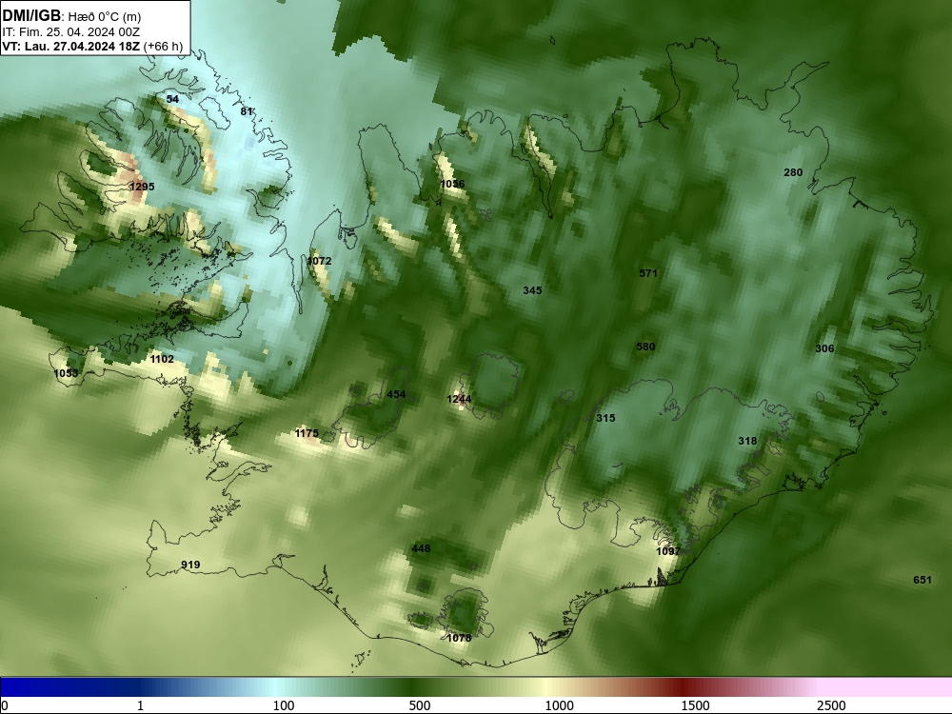
Task: Click the 1244 elevation label
Action: pyautogui.click(x=459, y=399)
